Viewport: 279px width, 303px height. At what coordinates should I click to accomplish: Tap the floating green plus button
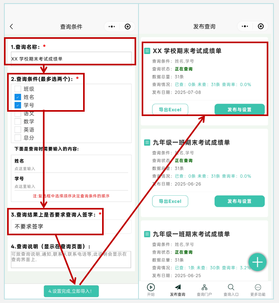pos(257,262)
